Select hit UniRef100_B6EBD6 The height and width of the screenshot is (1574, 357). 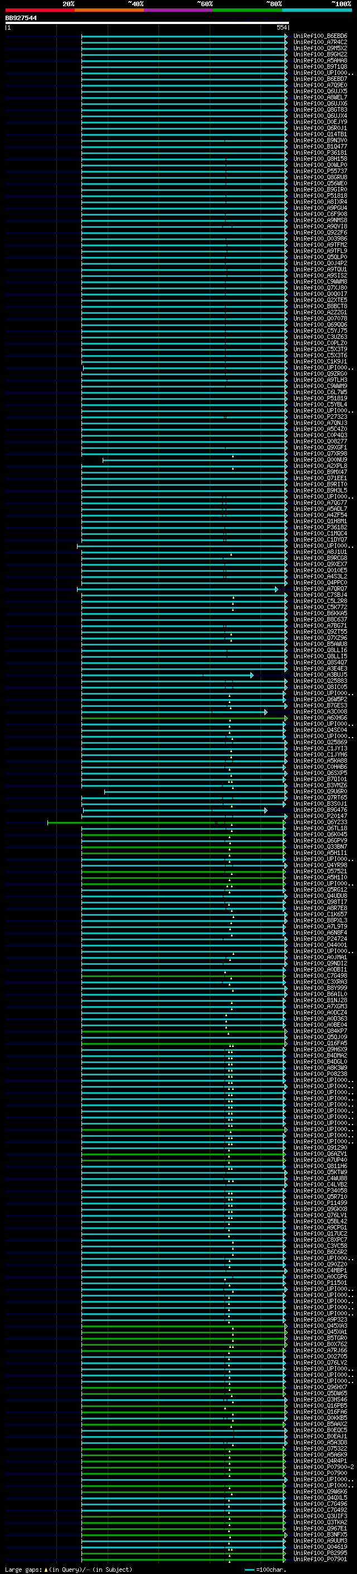pos(320,36)
